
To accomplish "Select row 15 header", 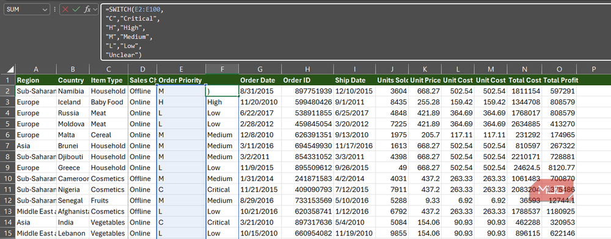I will coord(8,234).
